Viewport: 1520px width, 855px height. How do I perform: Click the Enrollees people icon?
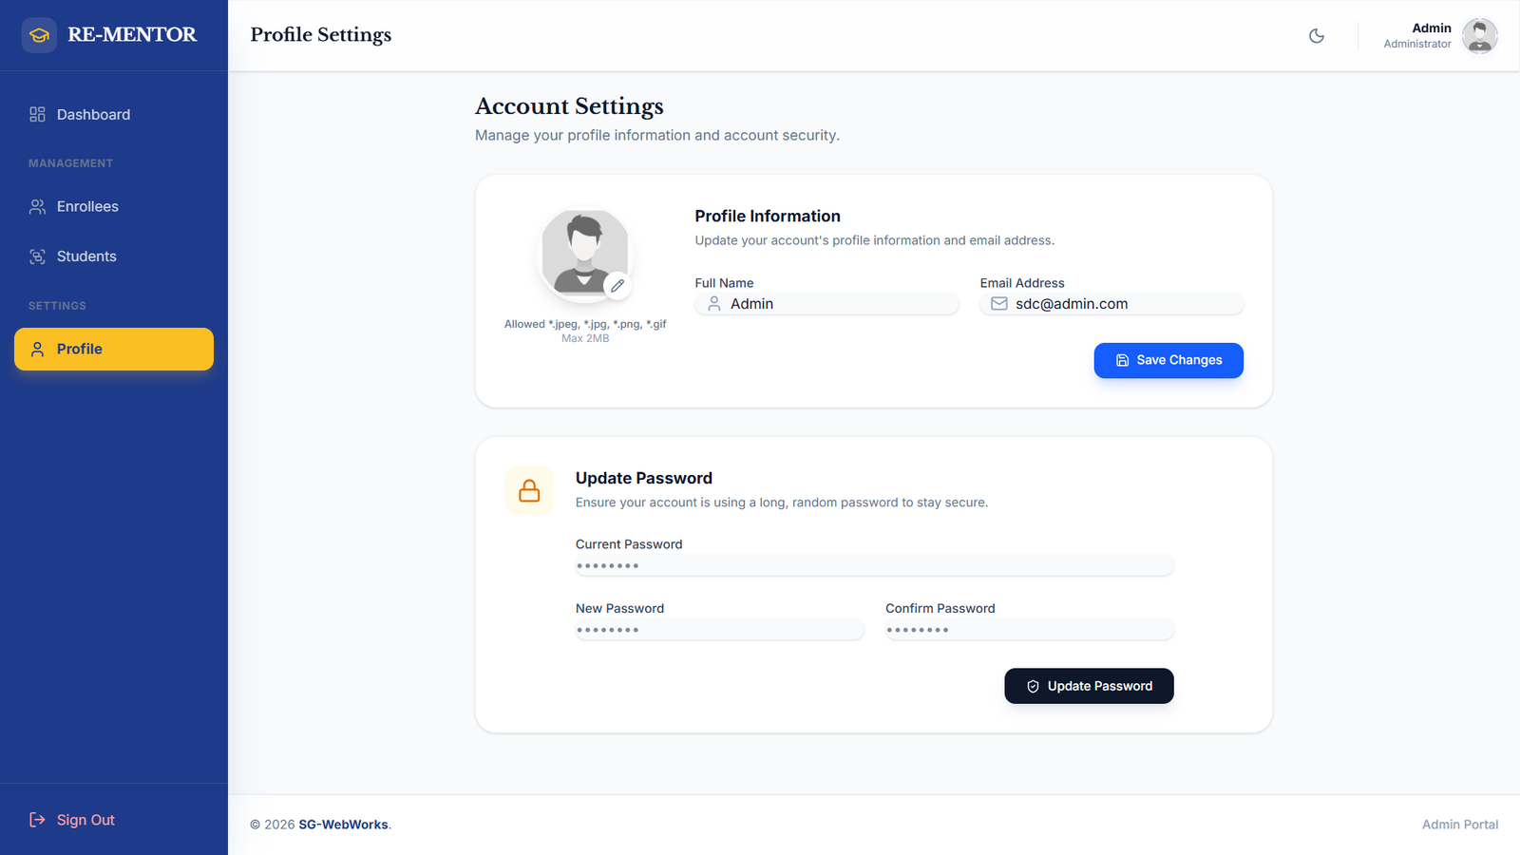coord(37,207)
